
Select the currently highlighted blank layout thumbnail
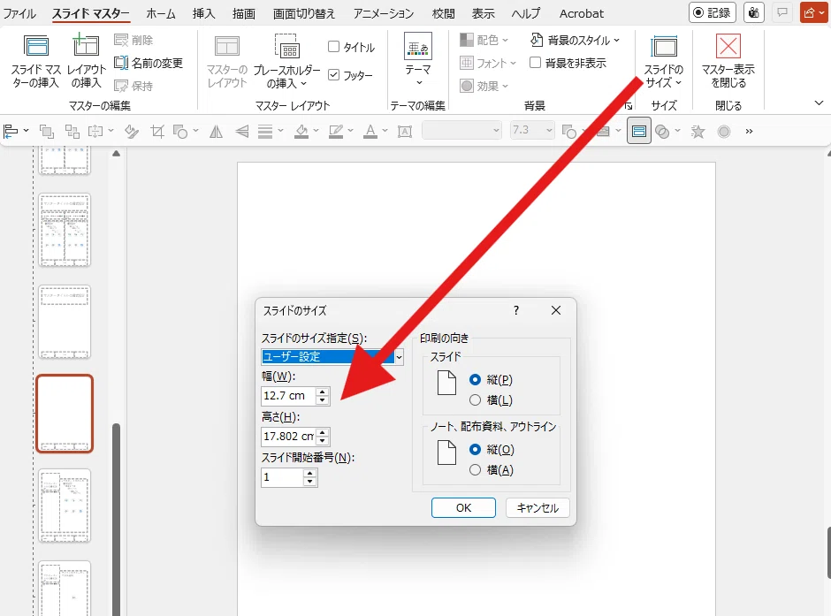65,414
